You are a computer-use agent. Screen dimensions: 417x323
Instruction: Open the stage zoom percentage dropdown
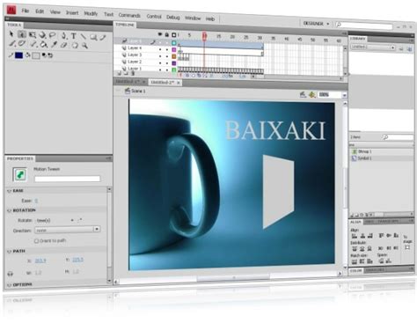tap(344, 95)
